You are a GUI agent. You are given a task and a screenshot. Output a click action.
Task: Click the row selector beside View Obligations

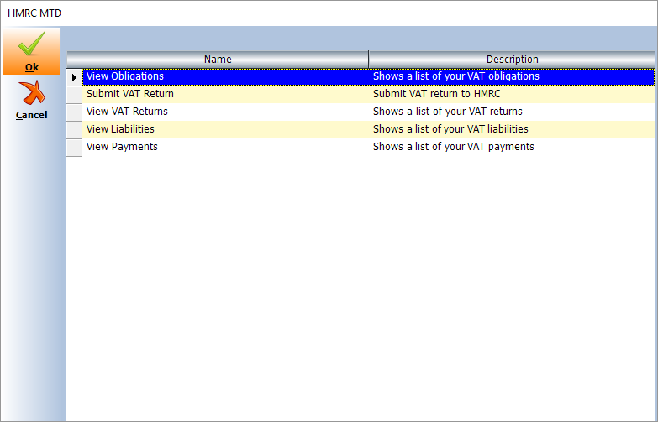74,77
